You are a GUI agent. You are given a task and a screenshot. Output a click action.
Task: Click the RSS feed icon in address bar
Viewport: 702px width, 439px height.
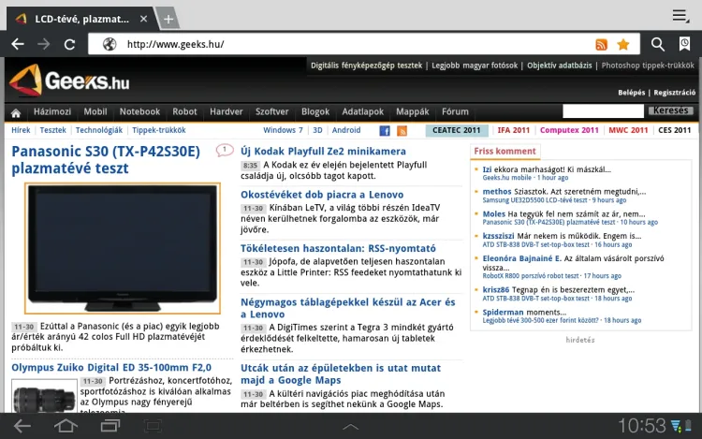click(x=602, y=44)
